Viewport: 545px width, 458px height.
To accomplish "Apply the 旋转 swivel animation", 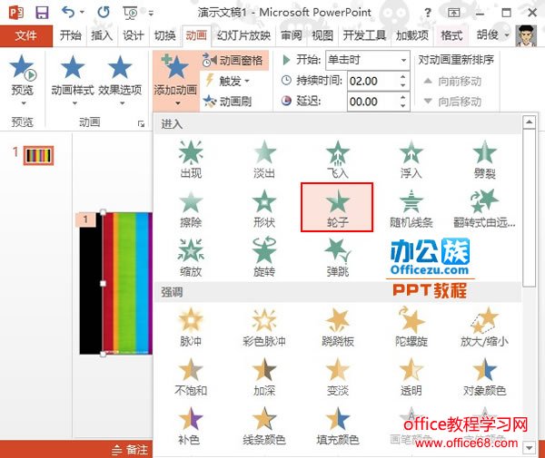I will (264, 257).
